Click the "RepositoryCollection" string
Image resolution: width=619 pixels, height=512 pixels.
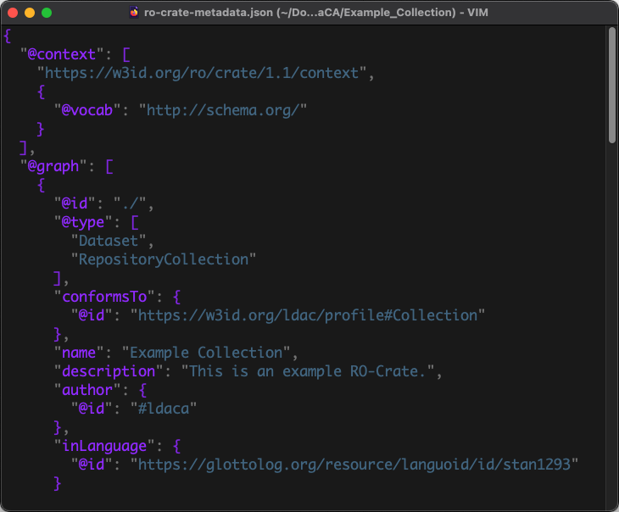pyautogui.click(x=164, y=259)
